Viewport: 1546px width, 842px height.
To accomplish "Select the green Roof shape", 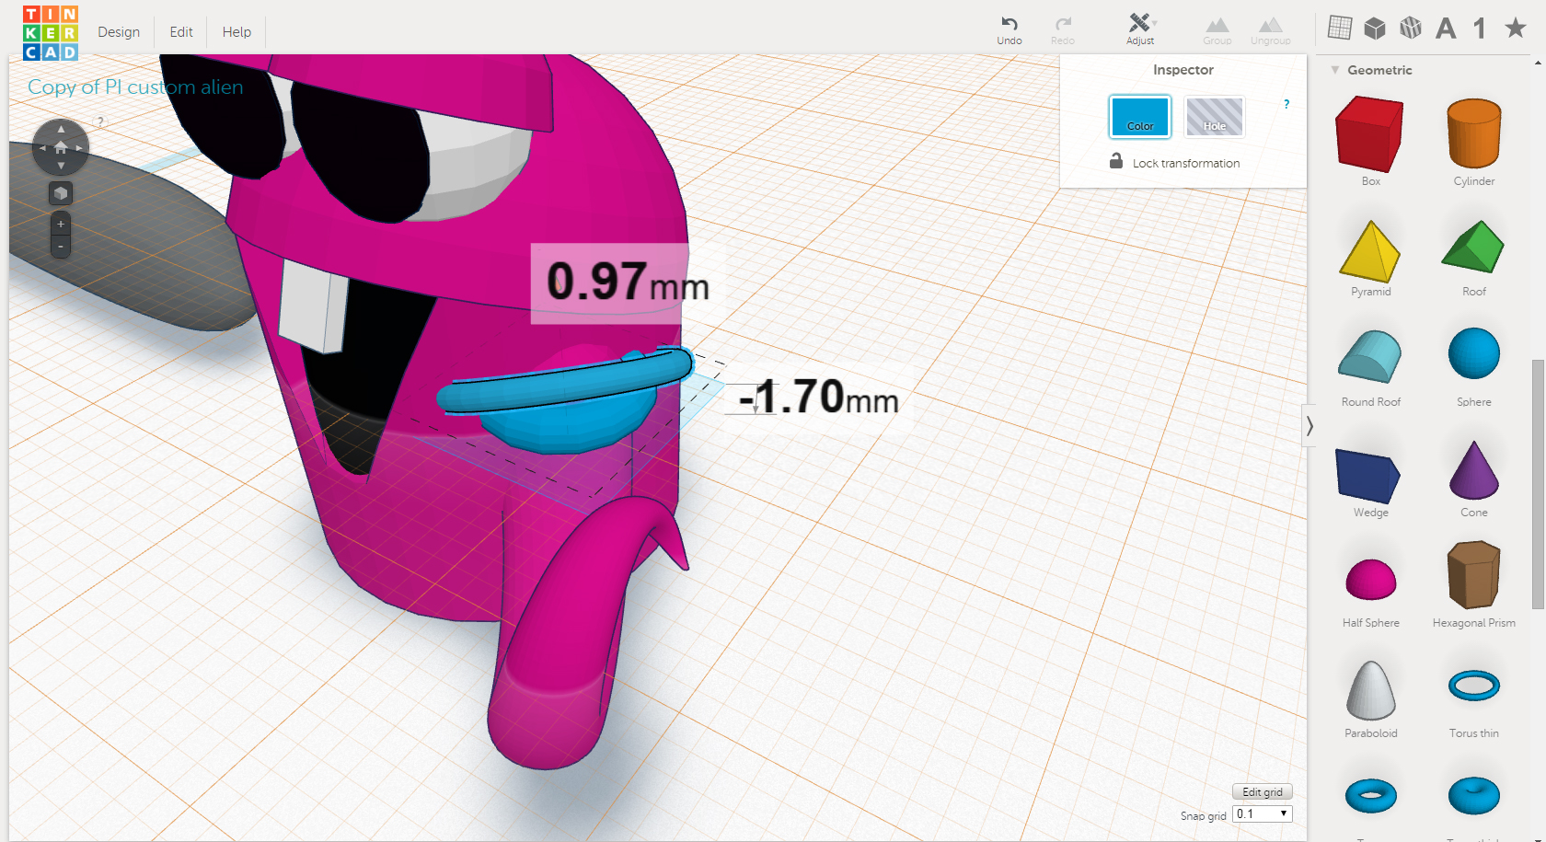I will [x=1473, y=247].
